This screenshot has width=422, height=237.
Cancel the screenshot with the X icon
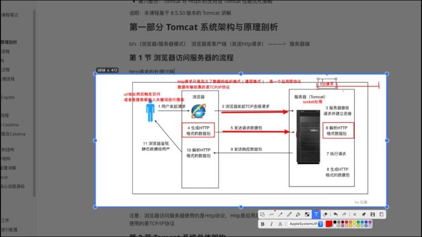(x=354, y=214)
